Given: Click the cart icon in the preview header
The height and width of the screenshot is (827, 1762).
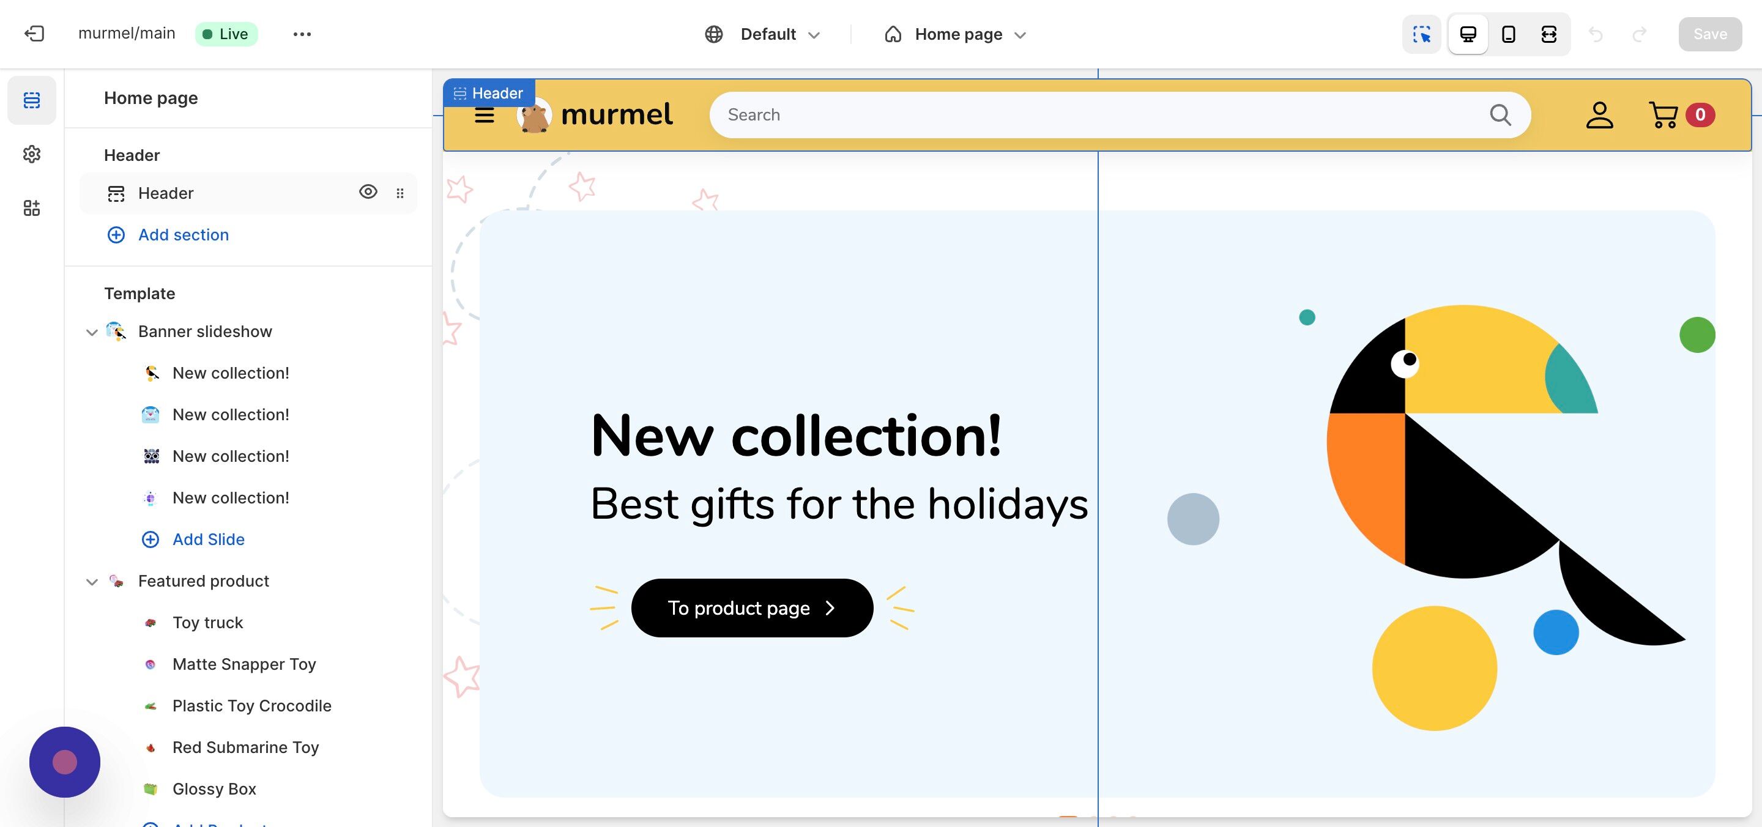Looking at the screenshot, I should [x=1663, y=114].
